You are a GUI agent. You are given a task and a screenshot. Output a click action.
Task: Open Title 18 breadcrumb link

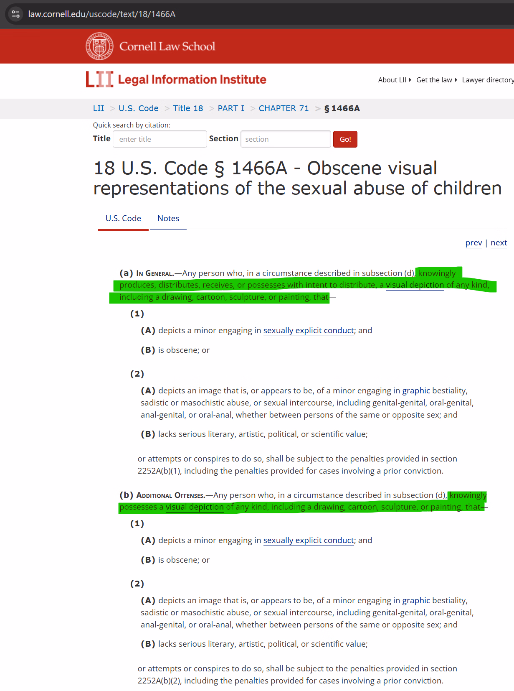coord(188,108)
